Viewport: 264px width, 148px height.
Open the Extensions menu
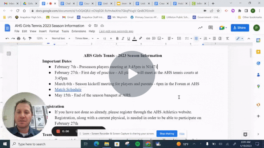coord(79,31)
